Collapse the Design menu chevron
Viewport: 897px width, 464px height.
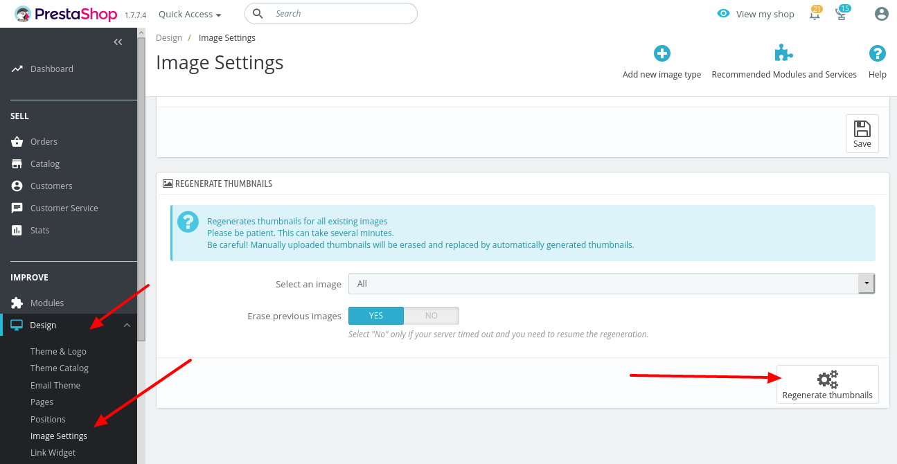[127, 325]
